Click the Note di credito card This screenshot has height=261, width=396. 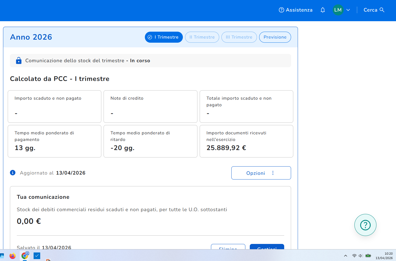[150, 107]
